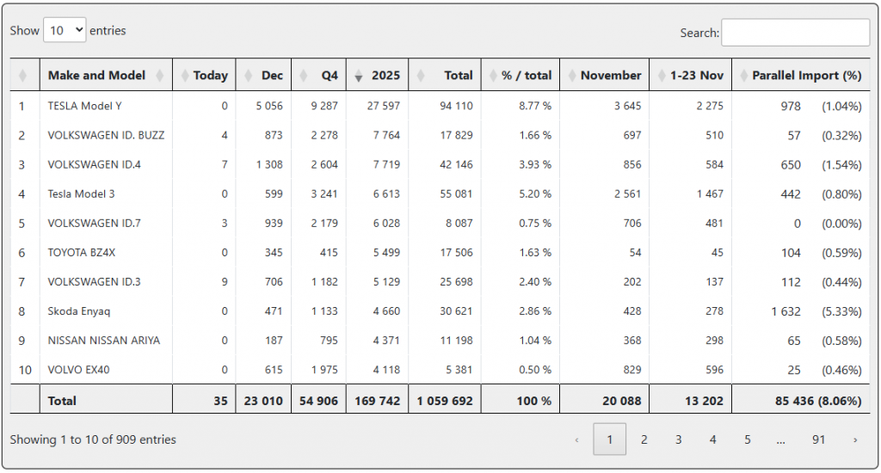Jump to last page 91
881x473 pixels.
818,439
